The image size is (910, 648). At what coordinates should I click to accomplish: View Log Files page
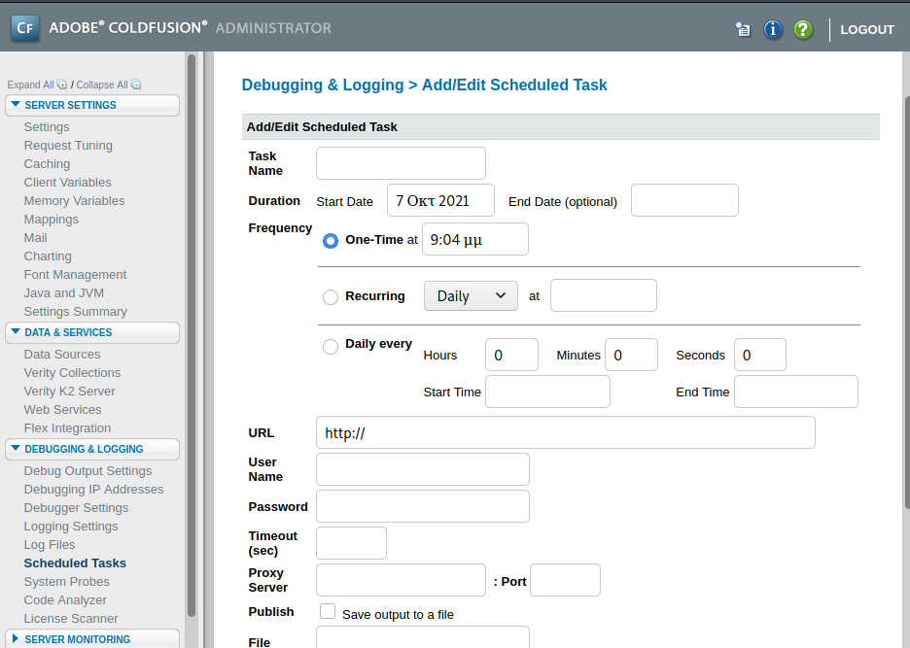point(50,545)
